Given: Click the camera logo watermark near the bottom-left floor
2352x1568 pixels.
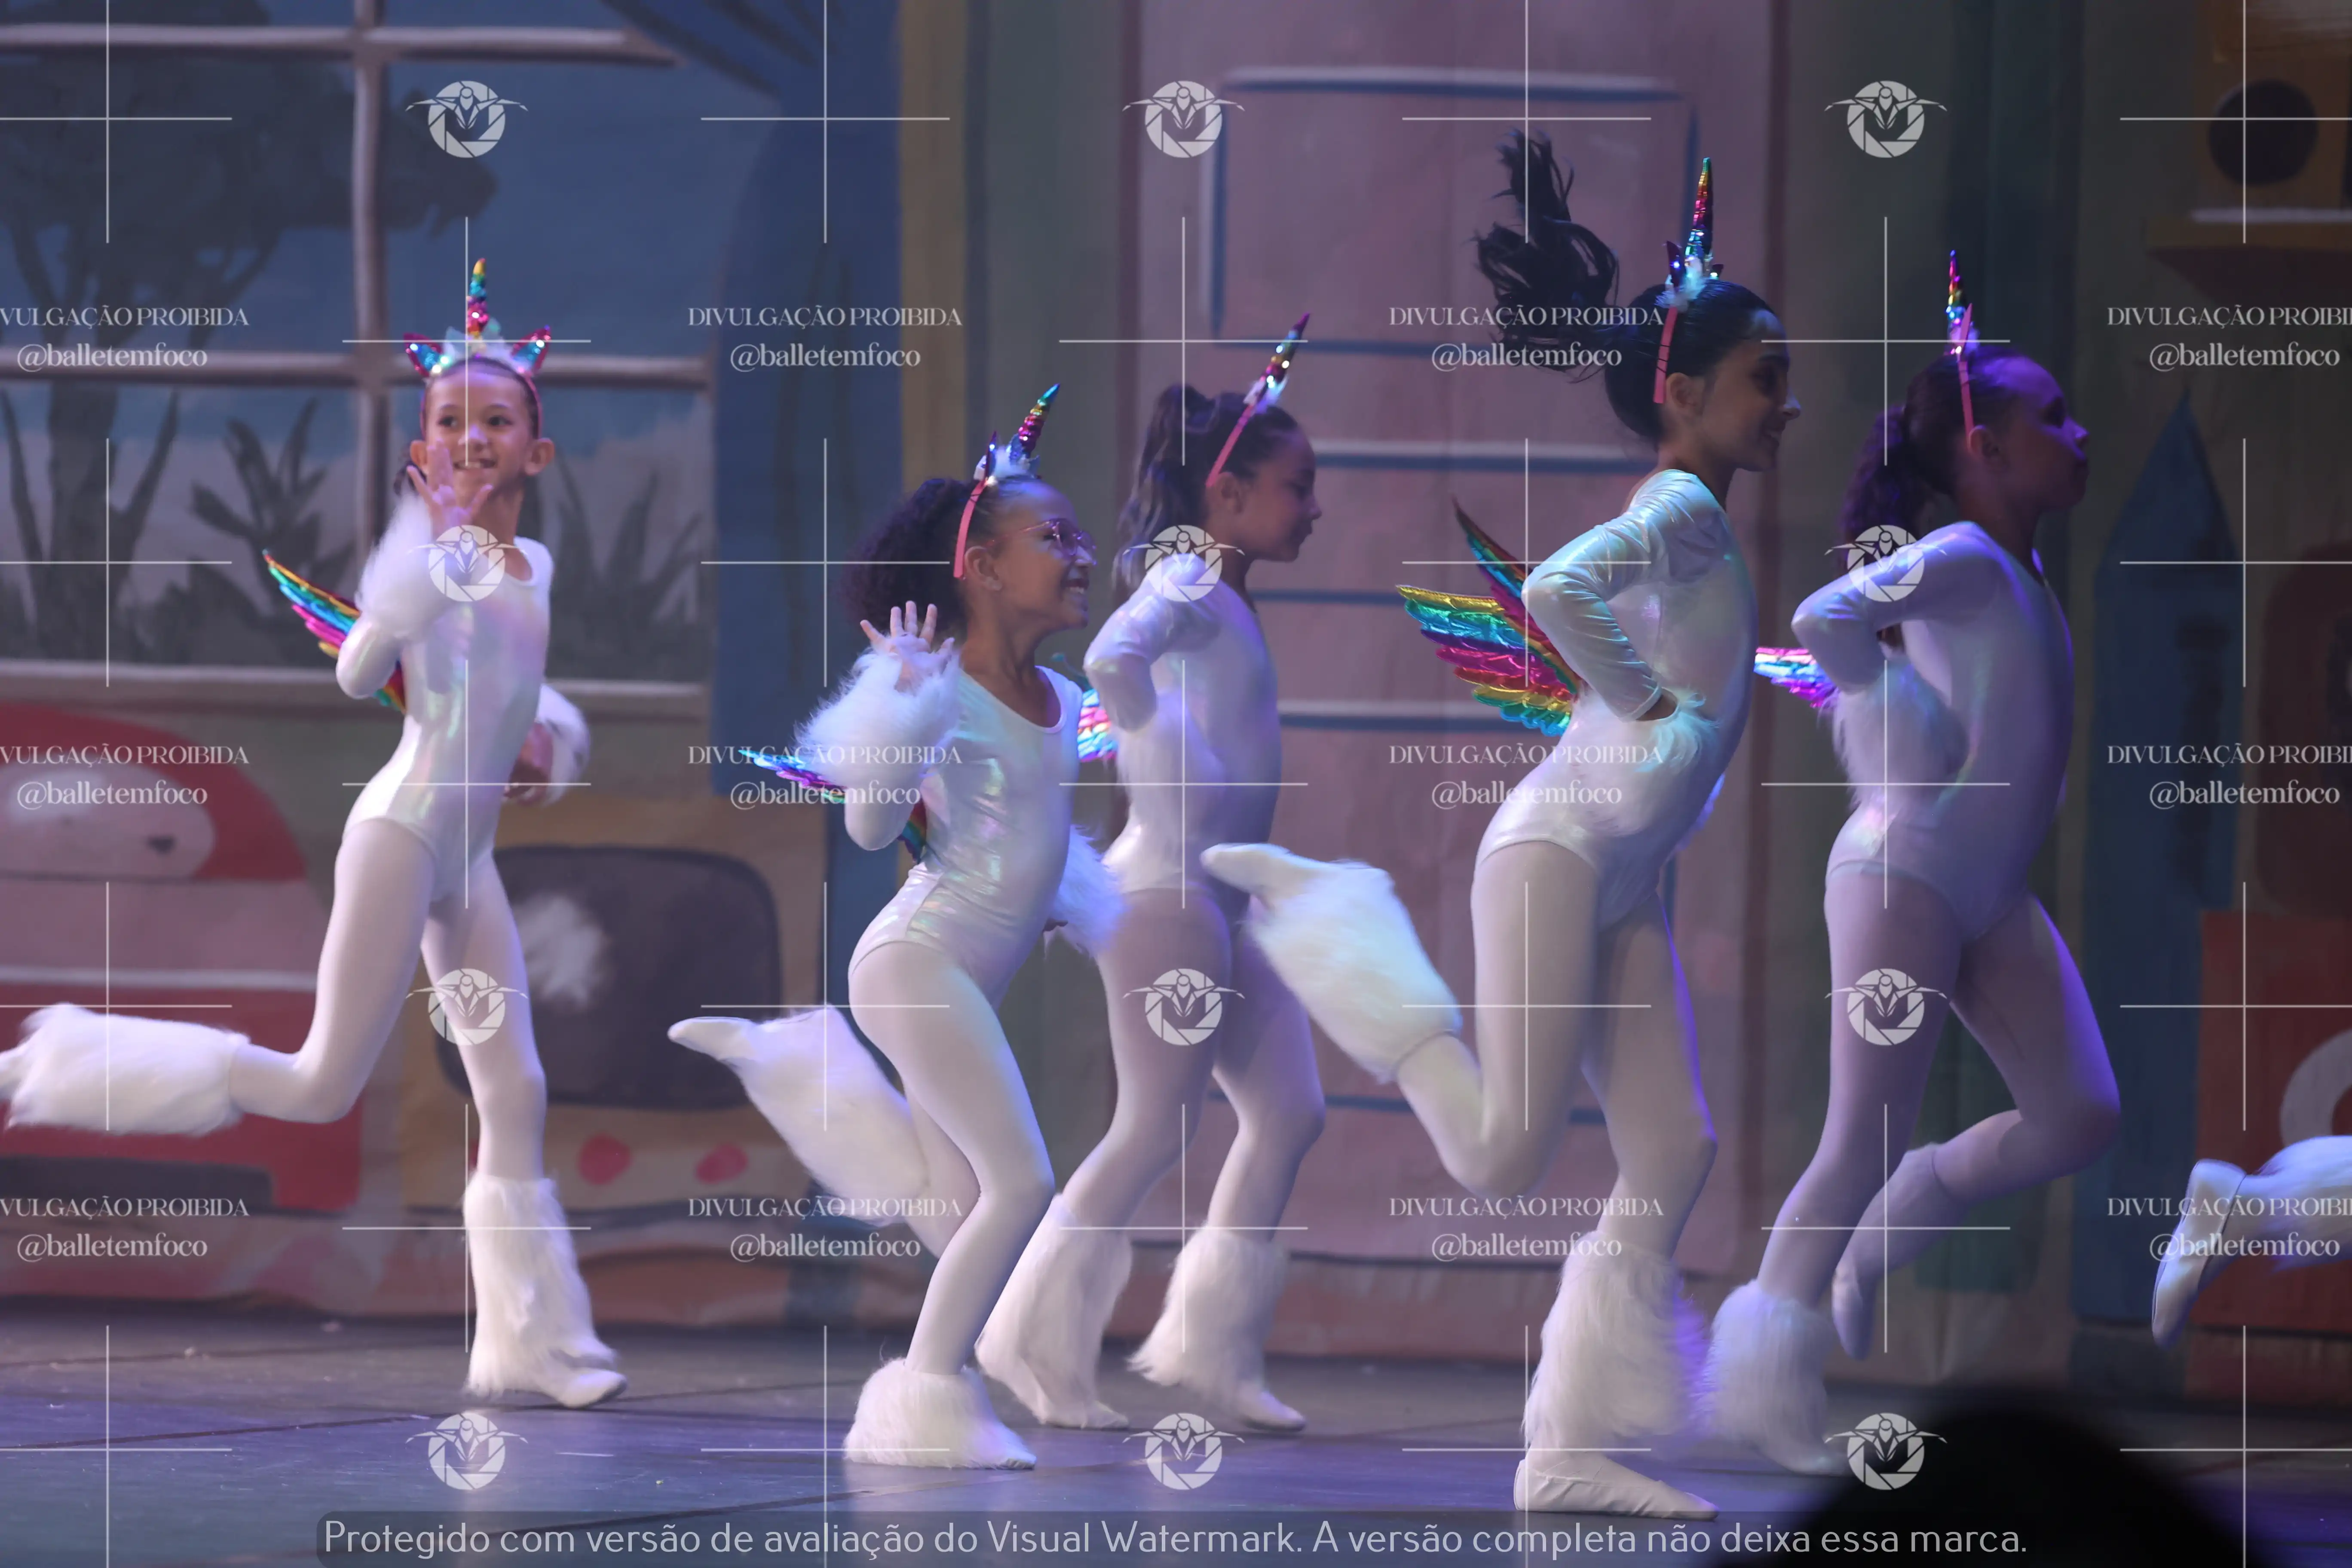Looking at the screenshot, I should coord(466,1450).
